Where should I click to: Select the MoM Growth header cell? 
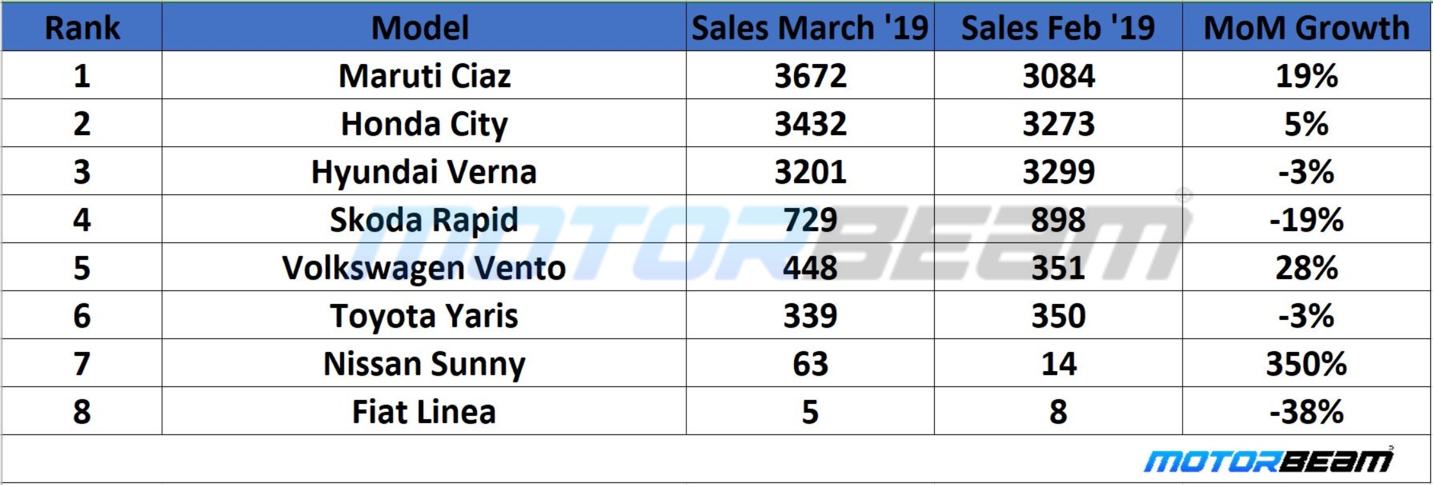(1306, 28)
